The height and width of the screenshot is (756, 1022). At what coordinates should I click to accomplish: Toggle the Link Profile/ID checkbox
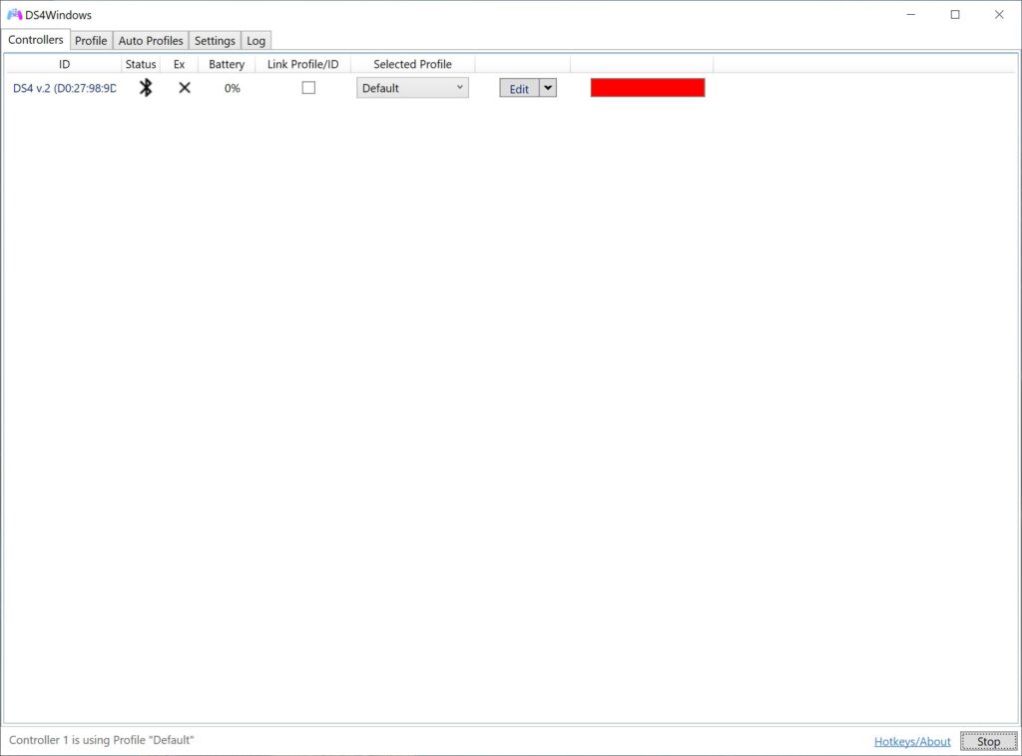click(309, 88)
